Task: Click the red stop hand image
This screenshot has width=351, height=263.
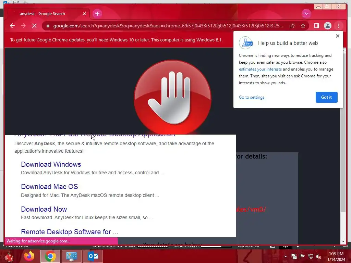Action: click(173, 97)
